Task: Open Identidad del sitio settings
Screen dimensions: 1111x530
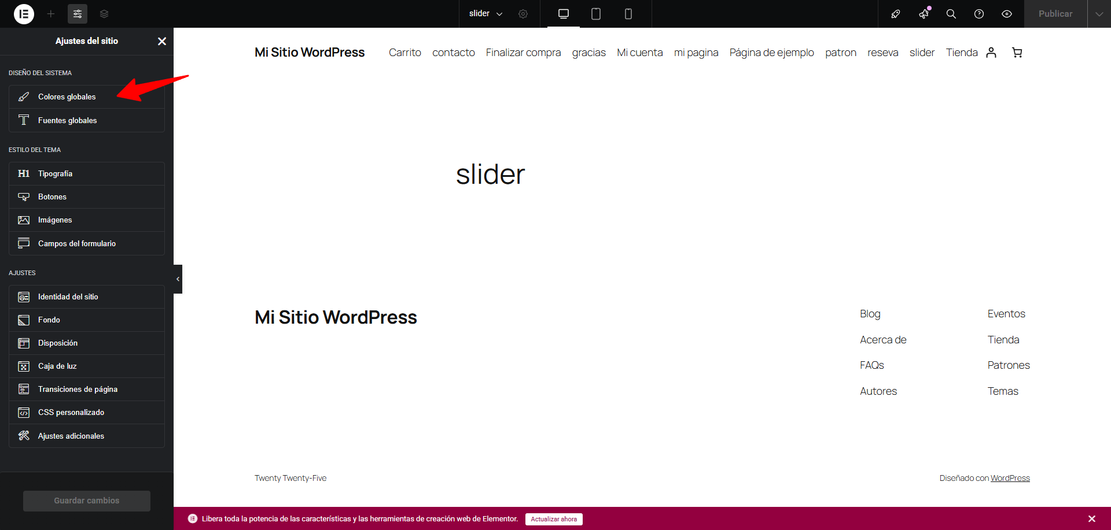Action: tap(87, 296)
